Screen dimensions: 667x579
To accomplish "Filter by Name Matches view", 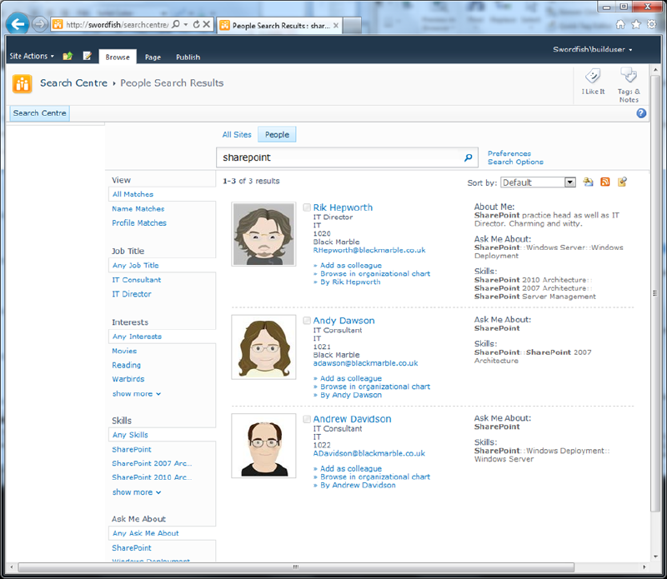I will 138,209.
